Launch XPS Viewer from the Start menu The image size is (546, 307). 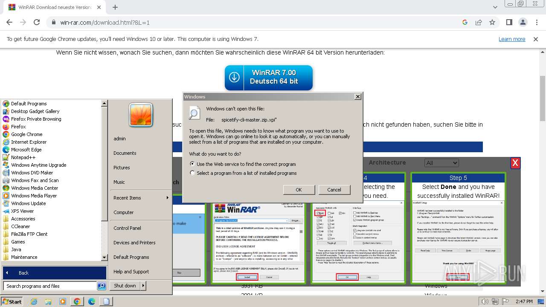[x=23, y=211]
